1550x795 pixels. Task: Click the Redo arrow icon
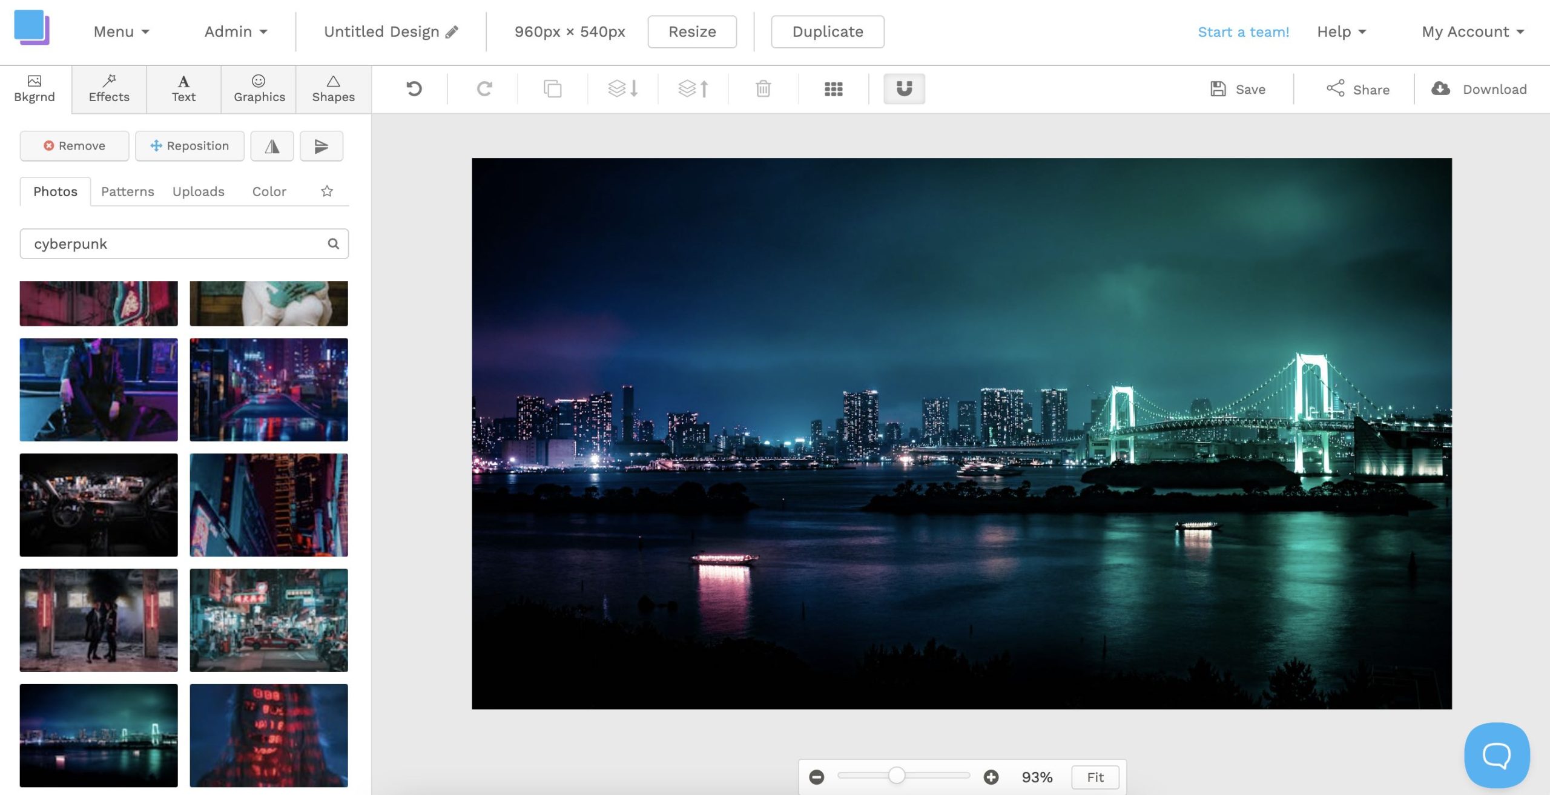click(x=484, y=88)
